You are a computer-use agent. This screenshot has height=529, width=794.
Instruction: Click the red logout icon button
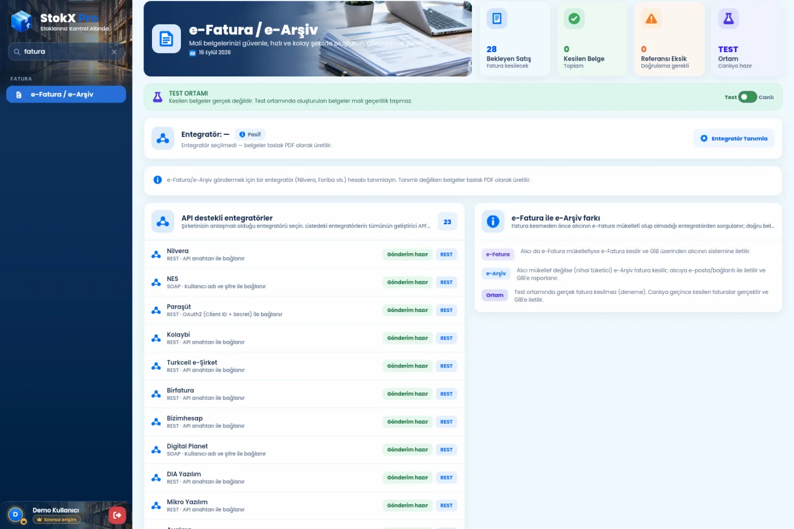[x=117, y=515]
